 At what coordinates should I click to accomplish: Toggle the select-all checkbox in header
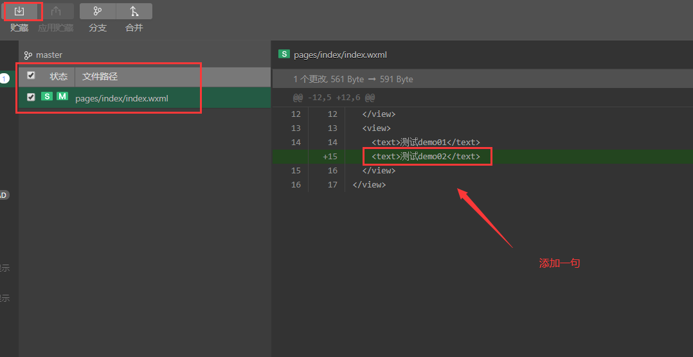pos(31,75)
